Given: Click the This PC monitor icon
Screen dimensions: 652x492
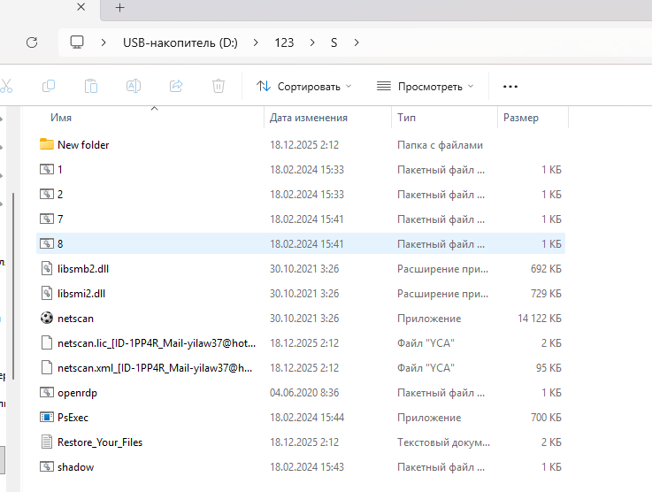Looking at the screenshot, I should [x=77, y=42].
